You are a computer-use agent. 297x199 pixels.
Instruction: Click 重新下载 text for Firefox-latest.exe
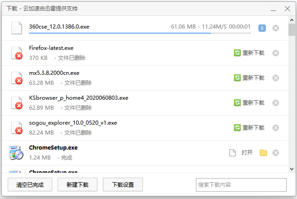click(x=253, y=53)
